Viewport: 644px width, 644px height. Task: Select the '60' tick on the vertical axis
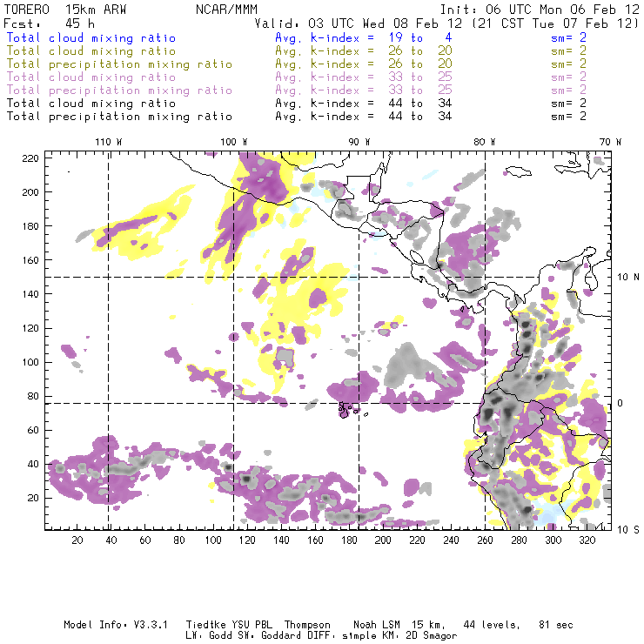pos(33,430)
